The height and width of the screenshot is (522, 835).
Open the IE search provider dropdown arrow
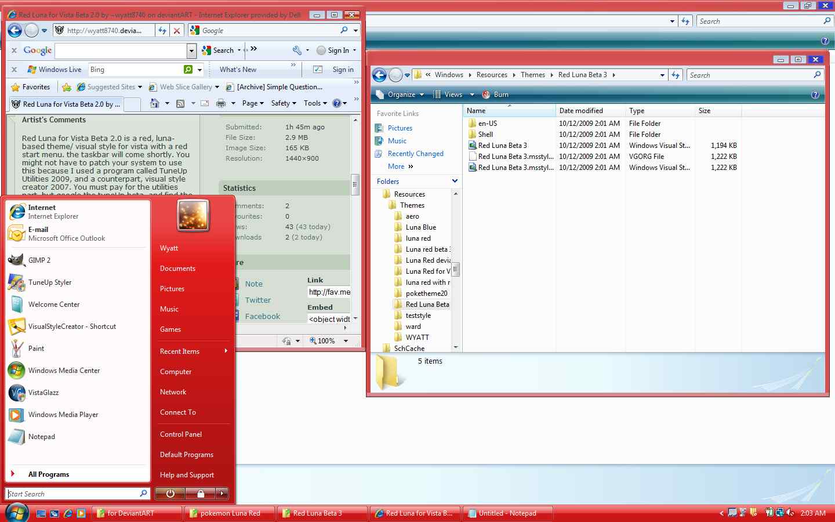coord(355,31)
